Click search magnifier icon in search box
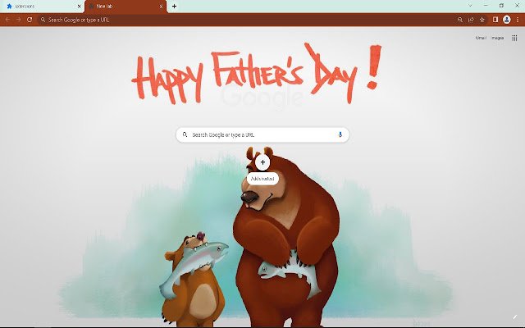 [x=185, y=134]
